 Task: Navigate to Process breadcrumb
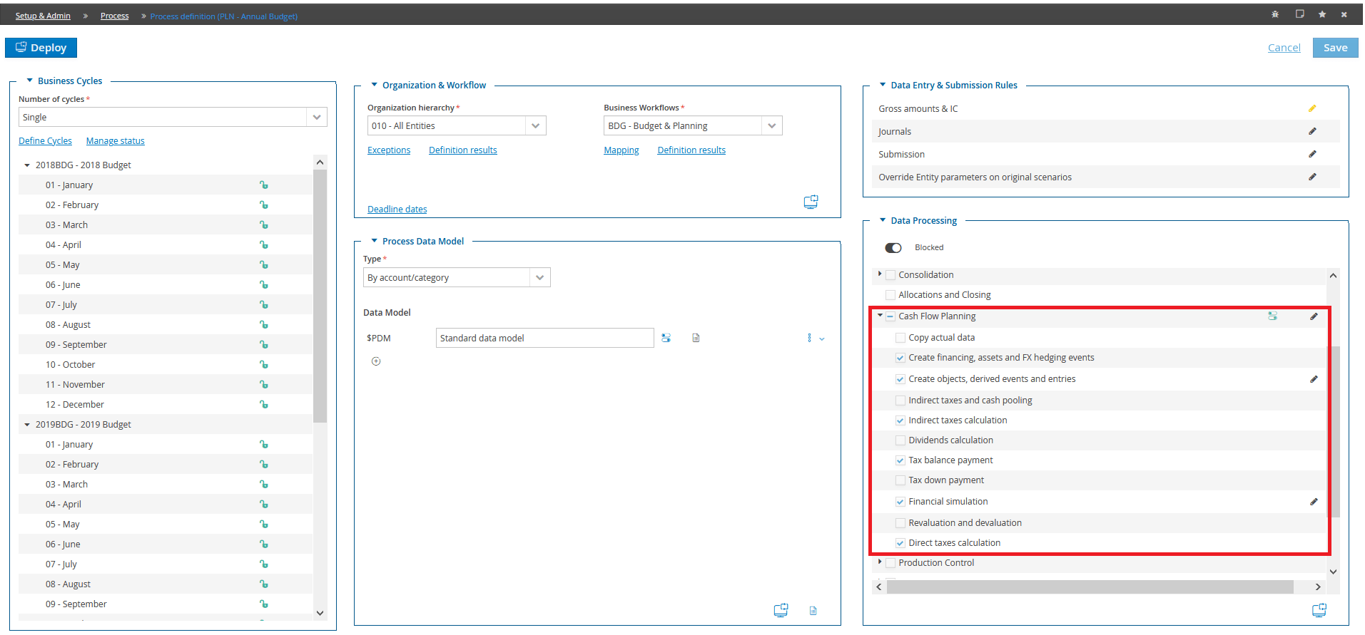coord(114,16)
